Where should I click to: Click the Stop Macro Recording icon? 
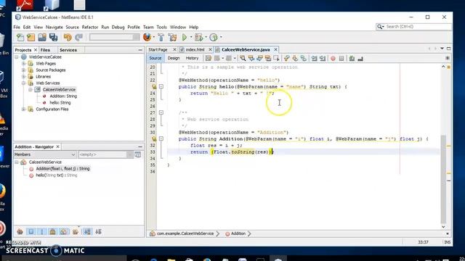341,59
